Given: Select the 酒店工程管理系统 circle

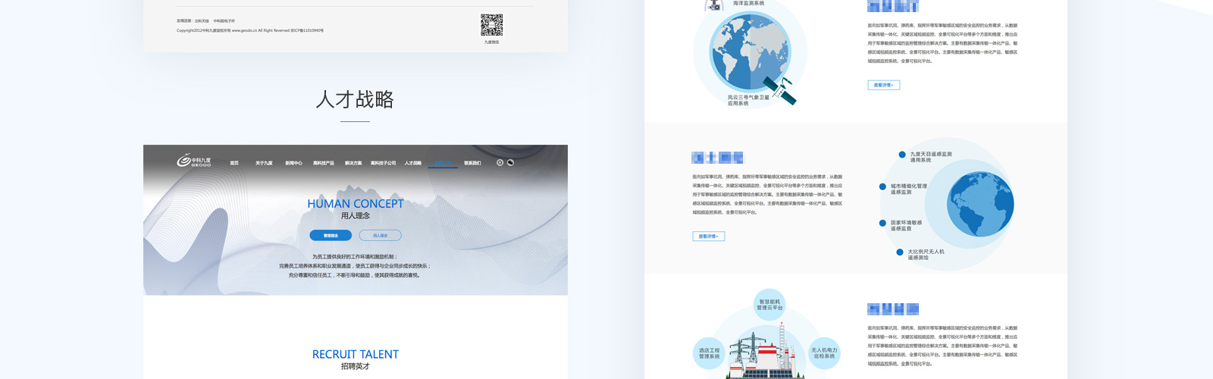Looking at the screenshot, I should coord(709,353).
